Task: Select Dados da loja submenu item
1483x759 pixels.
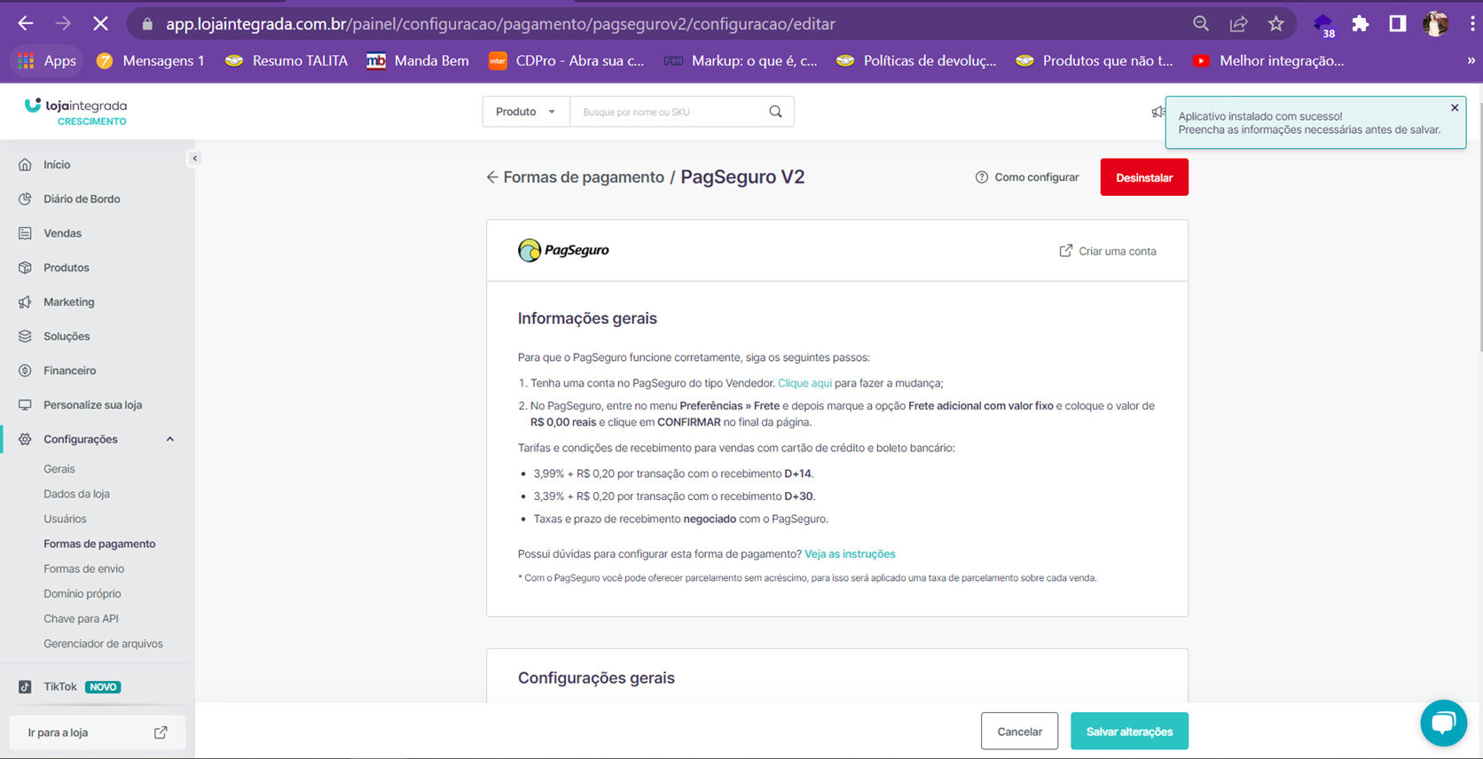Action: 76,494
